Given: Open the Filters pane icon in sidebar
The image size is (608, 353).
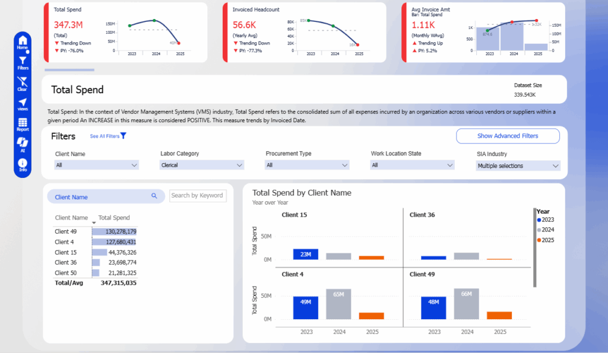Looking at the screenshot, I should tap(23, 62).
